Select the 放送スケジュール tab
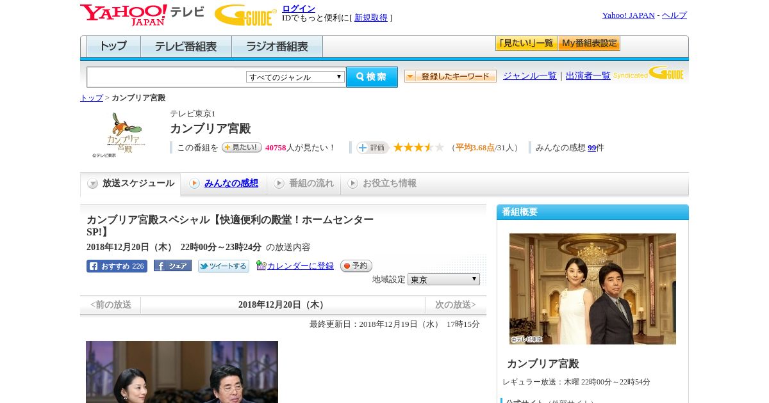This screenshot has width=769, height=403. 131,184
